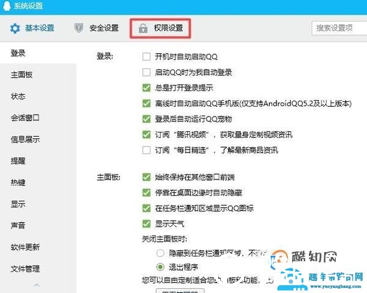Click the QQ penguin icon in title bar

(7, 5)
